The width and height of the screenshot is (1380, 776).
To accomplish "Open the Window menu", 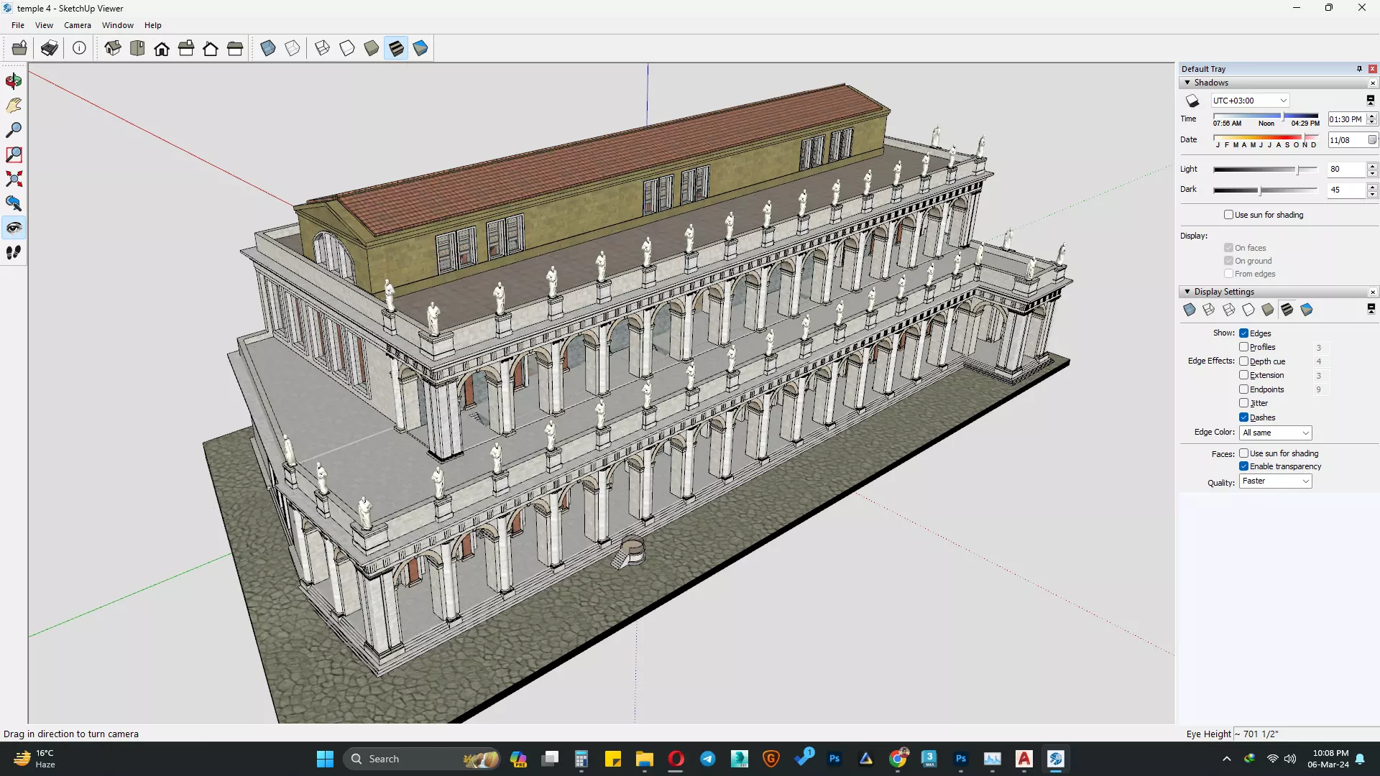I will point(117,25).
